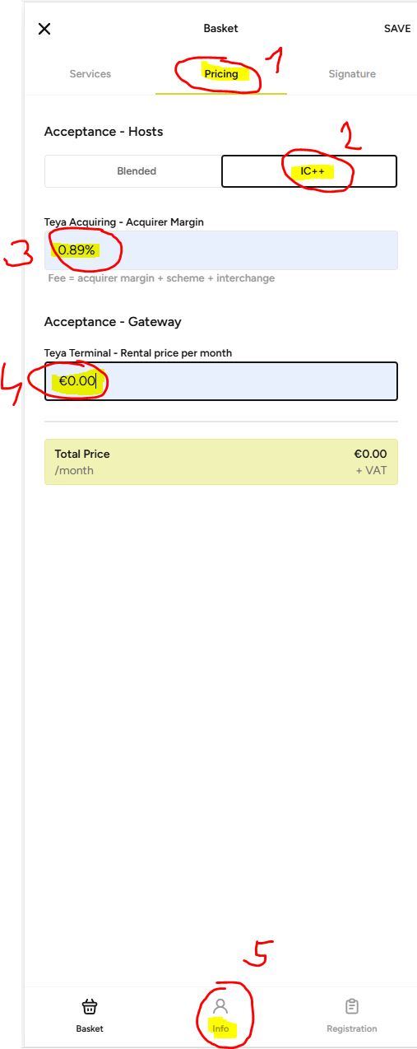Viewport: 417px width, 1049px height.
Task: Focus the Acquirer Margin 0.89% field
Action: pyautogui.click(x=221, y=250)
